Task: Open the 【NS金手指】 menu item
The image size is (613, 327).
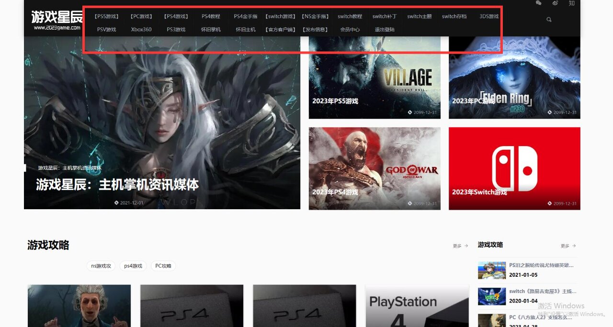Action: click(315, 16)
